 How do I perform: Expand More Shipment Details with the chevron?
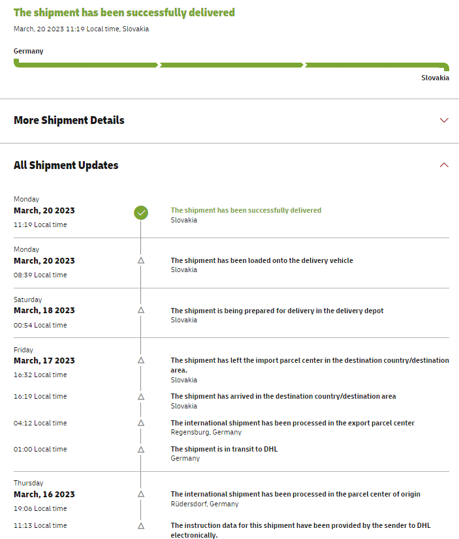click(x=444, y=120)
